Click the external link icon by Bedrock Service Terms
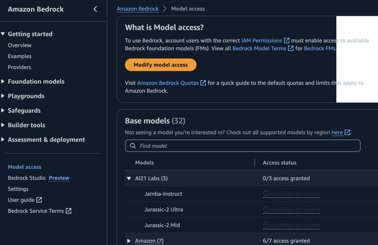Viewport: 378px width, 245px height. [x=69, y=211]
